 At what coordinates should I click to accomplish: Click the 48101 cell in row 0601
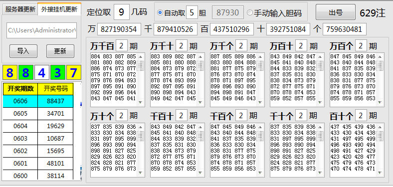56,164
